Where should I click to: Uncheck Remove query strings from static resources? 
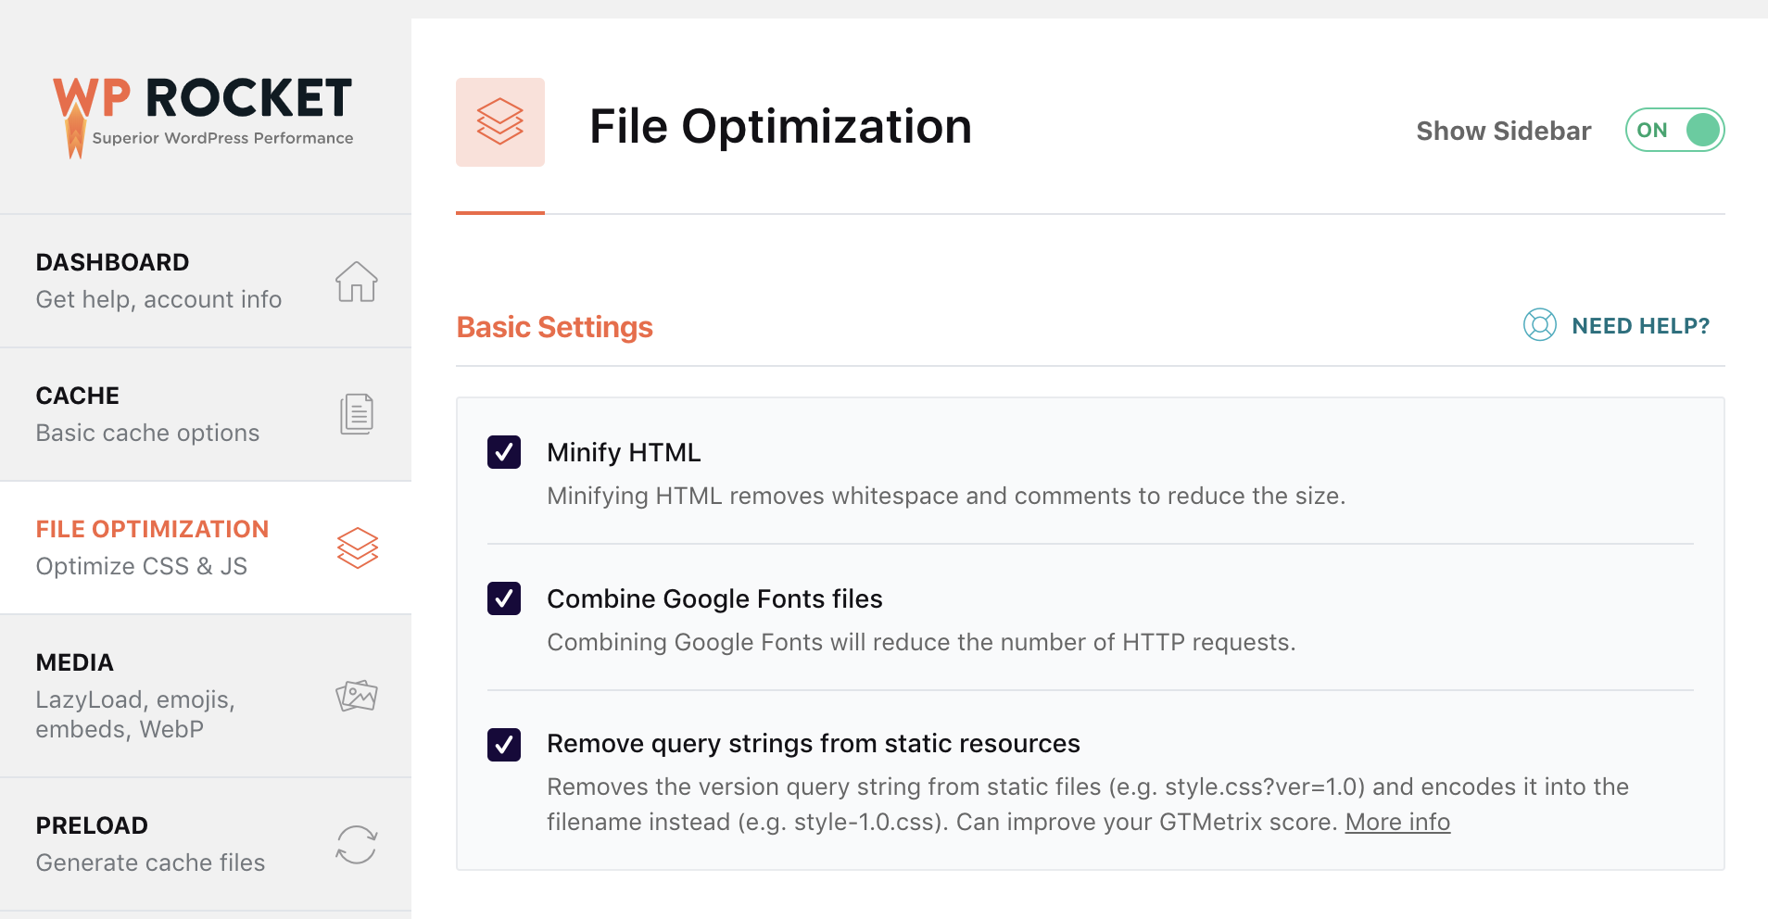pyautogui.click(x=503, y=744)
